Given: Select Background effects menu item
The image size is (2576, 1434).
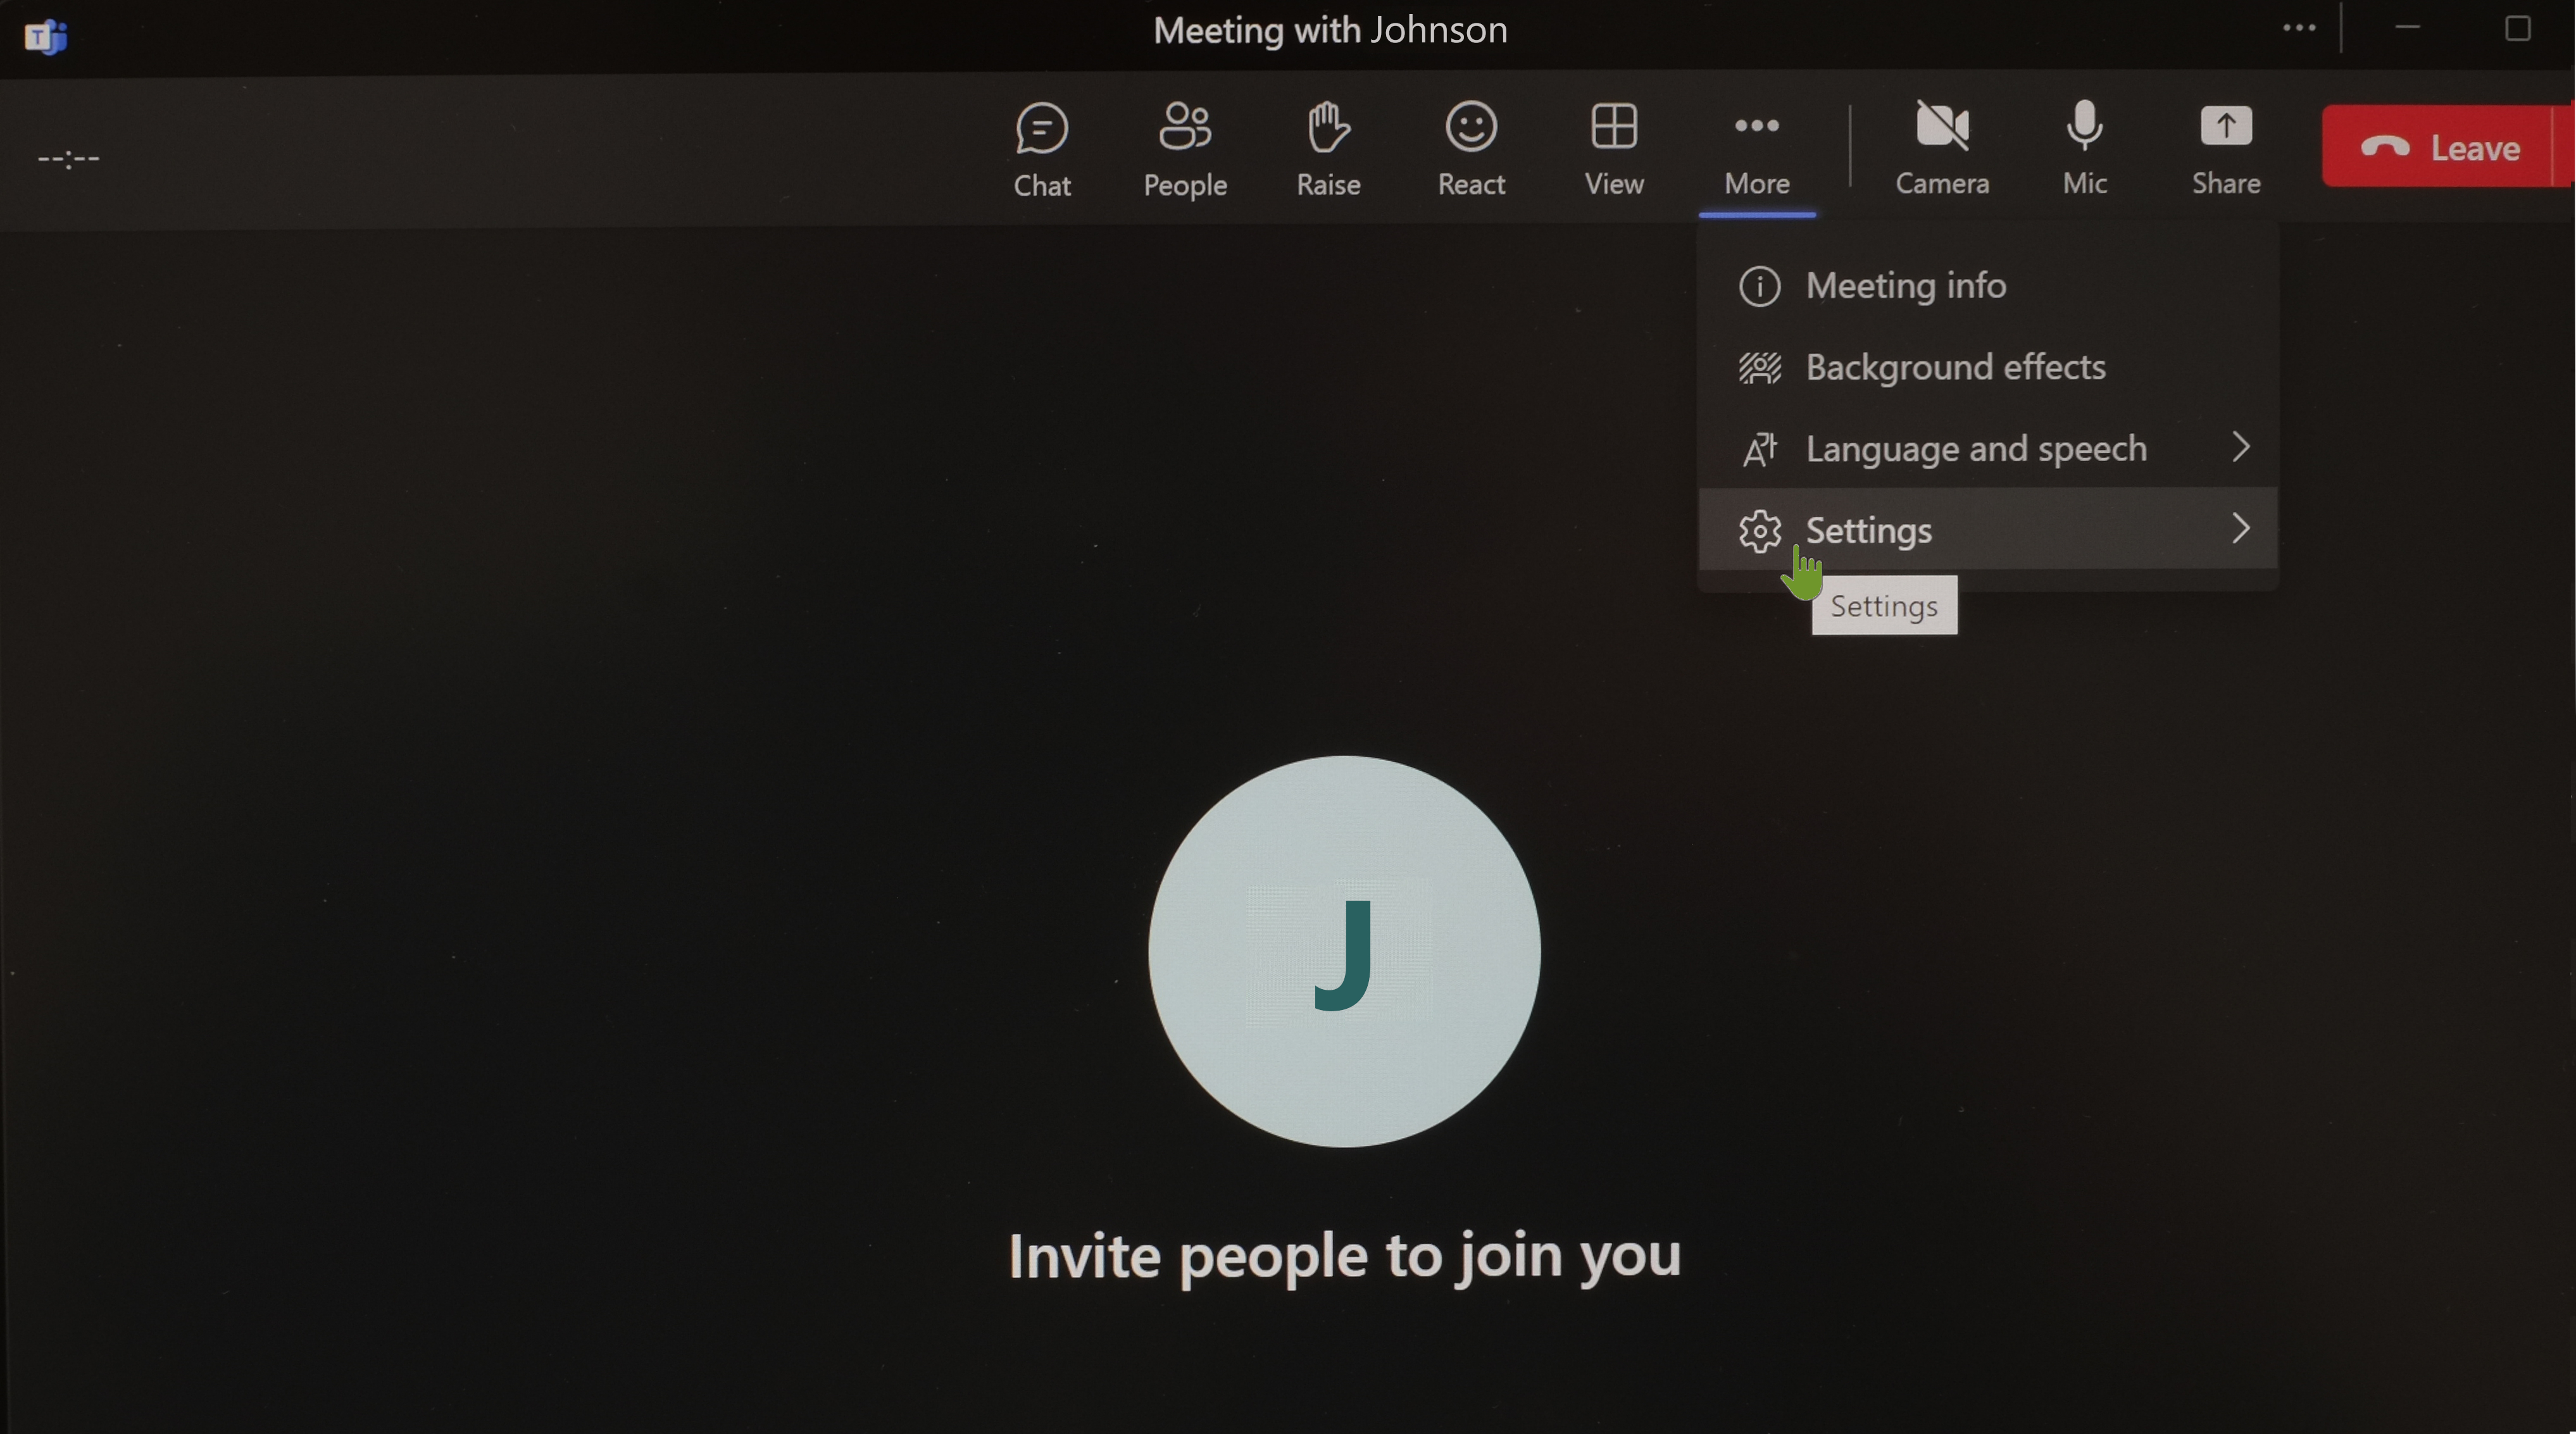Looking at the screenshot, I should point(1987,367).
